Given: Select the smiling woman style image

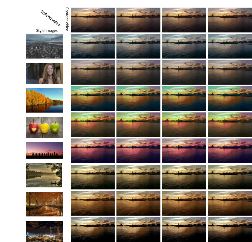Looking at the screenshot, I should [44, 73].
